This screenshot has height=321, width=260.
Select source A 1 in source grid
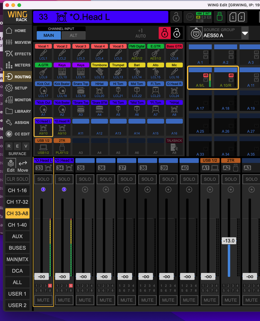(x=200, y=55)
